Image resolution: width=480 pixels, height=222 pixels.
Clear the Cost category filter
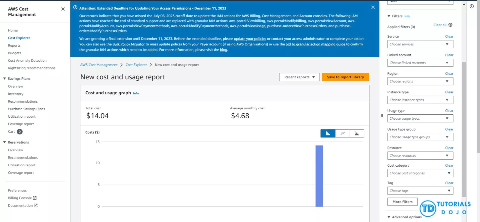coord(449,165)
